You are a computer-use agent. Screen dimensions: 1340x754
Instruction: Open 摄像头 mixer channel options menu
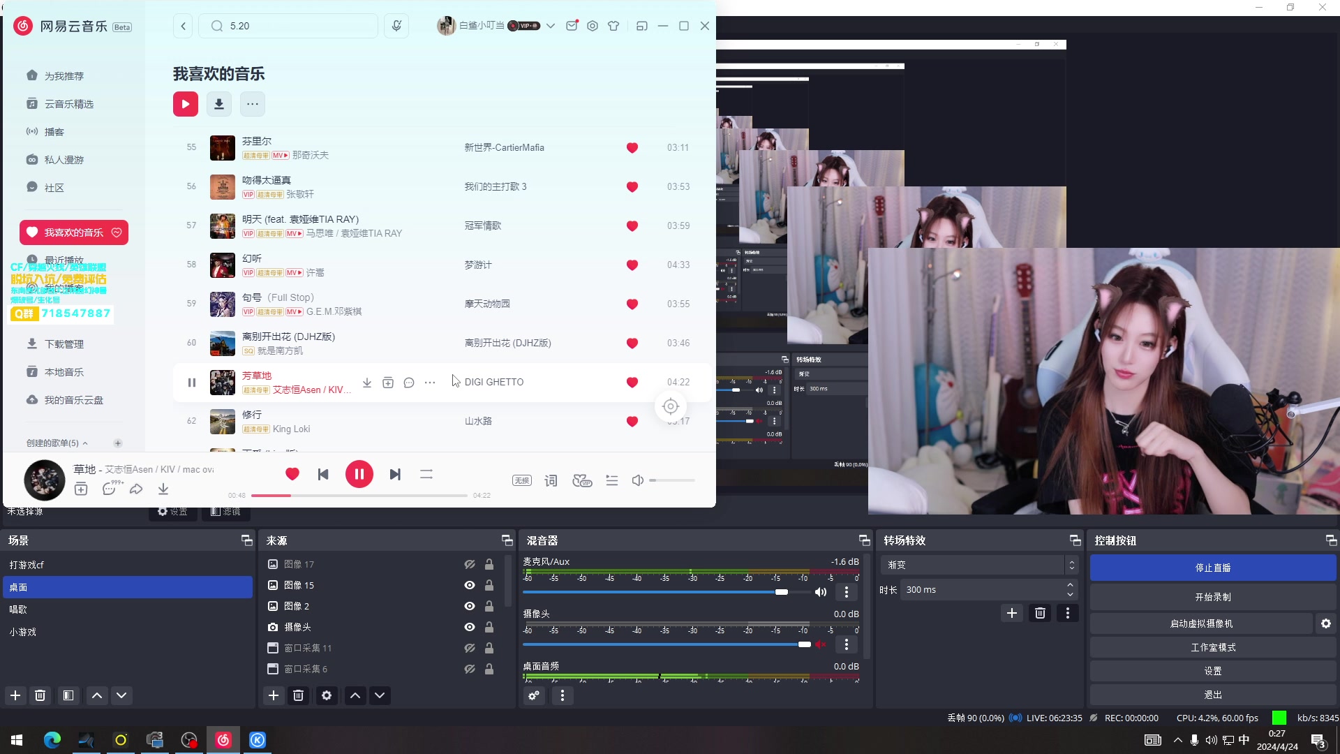point(847,644)
